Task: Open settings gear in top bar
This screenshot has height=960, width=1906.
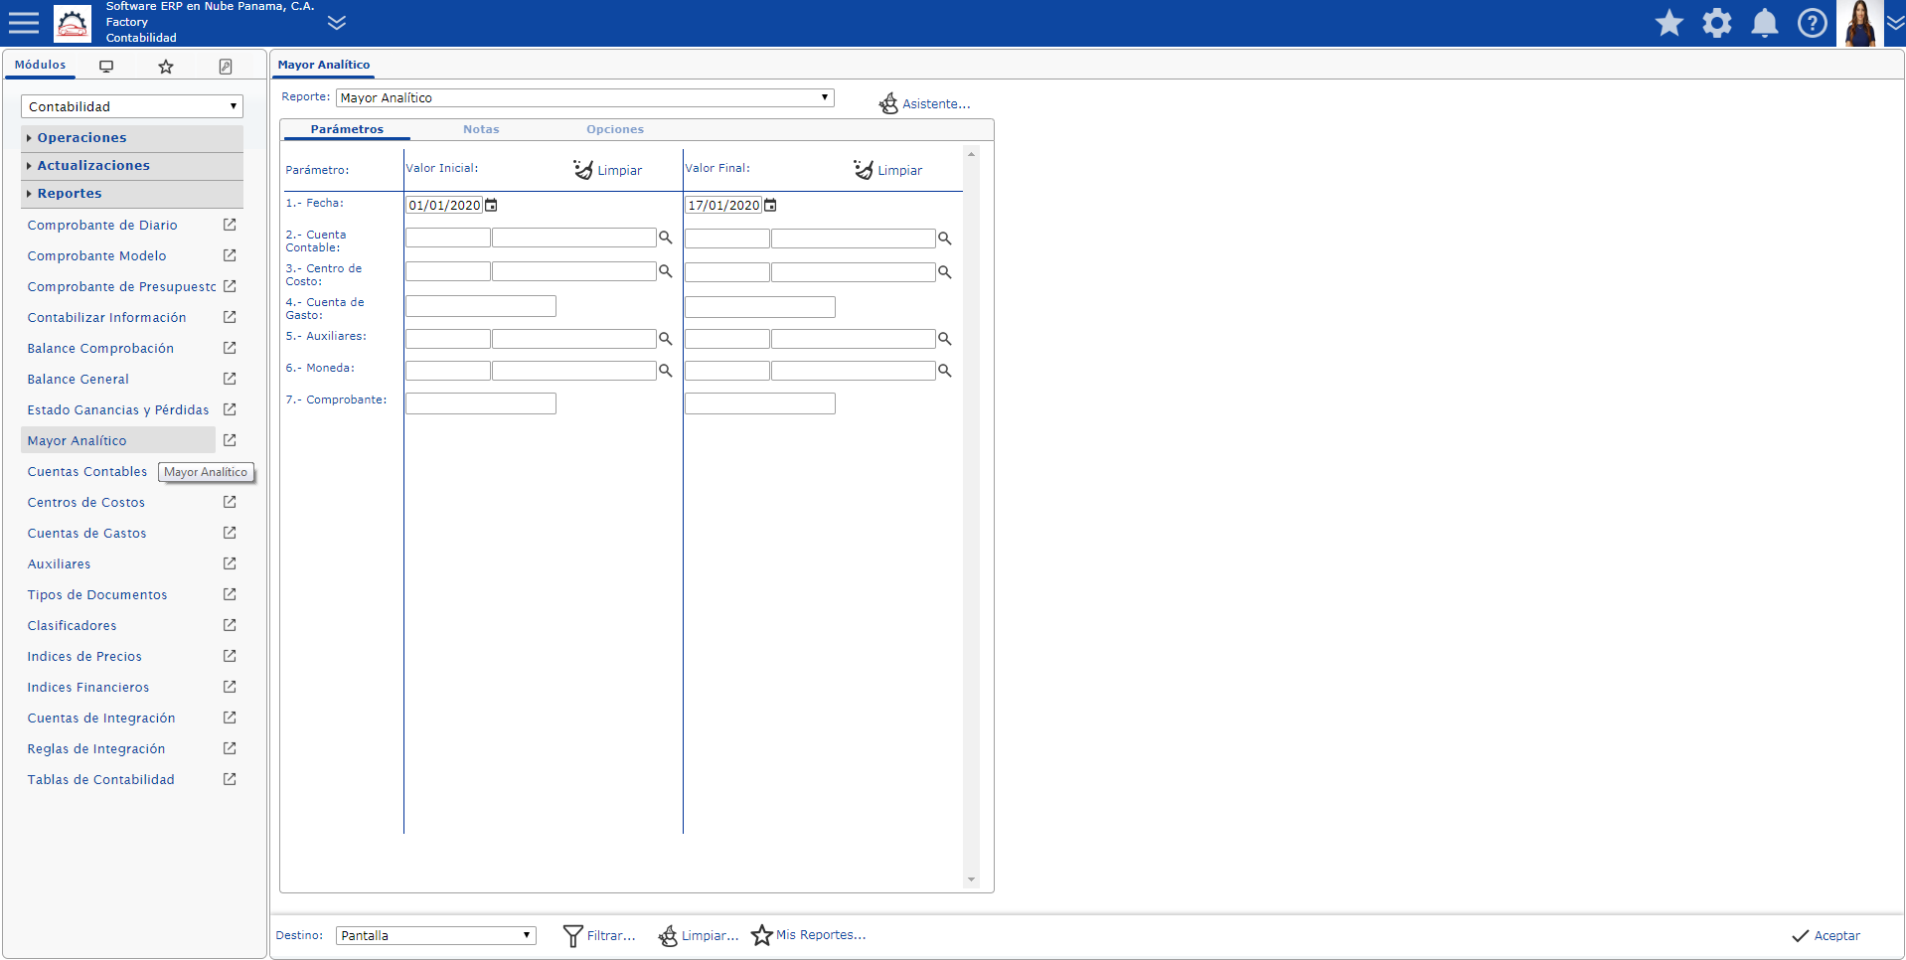Action: pyautogui.click(x=1717, y=23)
